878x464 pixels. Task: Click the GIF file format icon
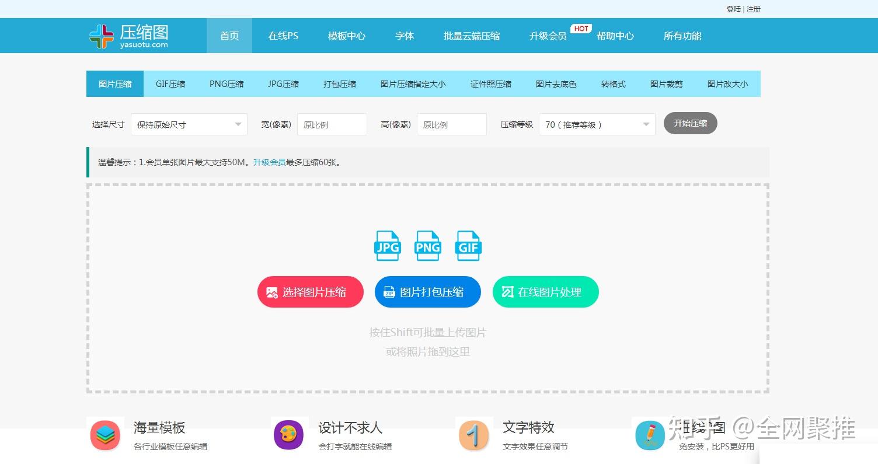[468, 246]
